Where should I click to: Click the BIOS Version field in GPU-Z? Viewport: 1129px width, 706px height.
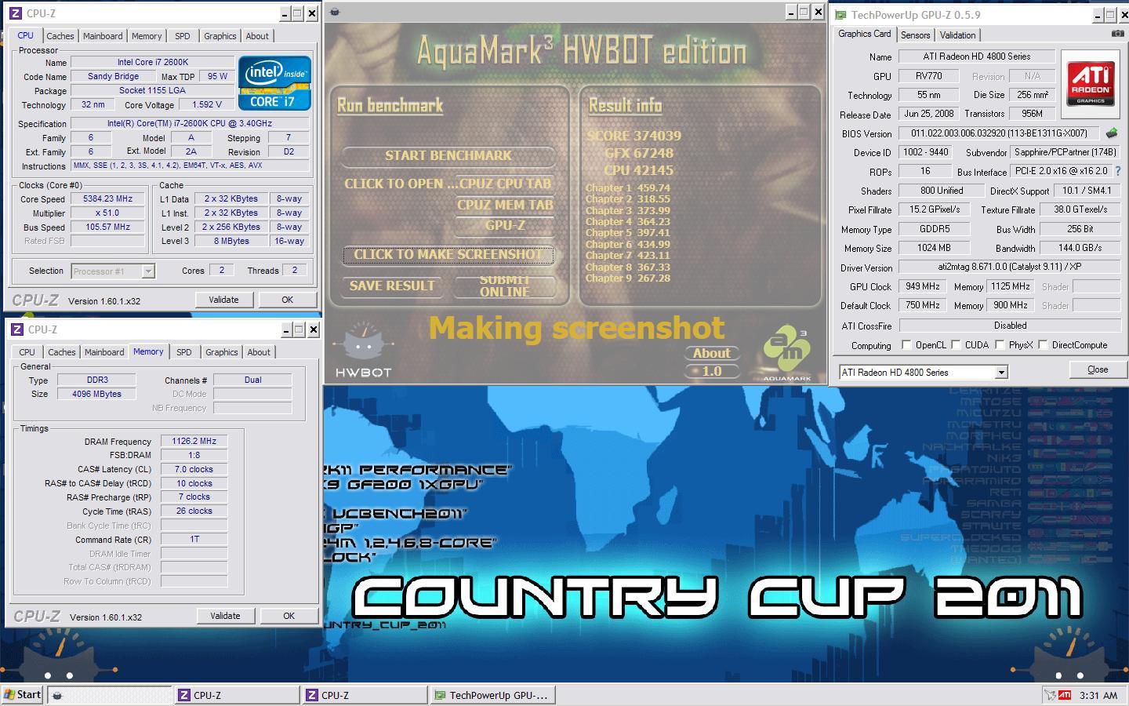(999, 133)
